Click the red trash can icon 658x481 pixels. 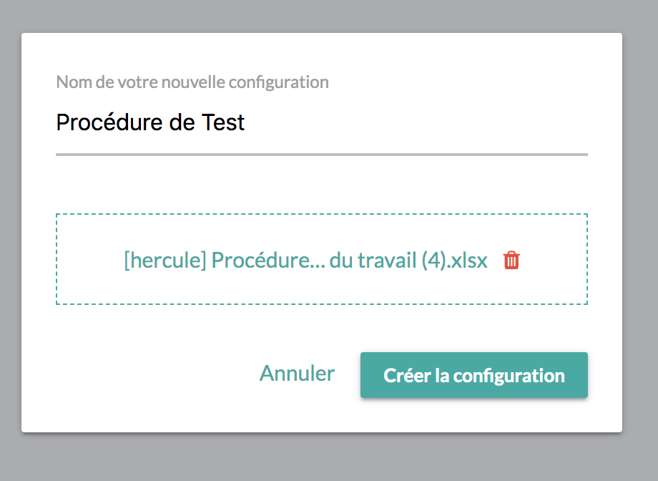[x=511, y=261]
